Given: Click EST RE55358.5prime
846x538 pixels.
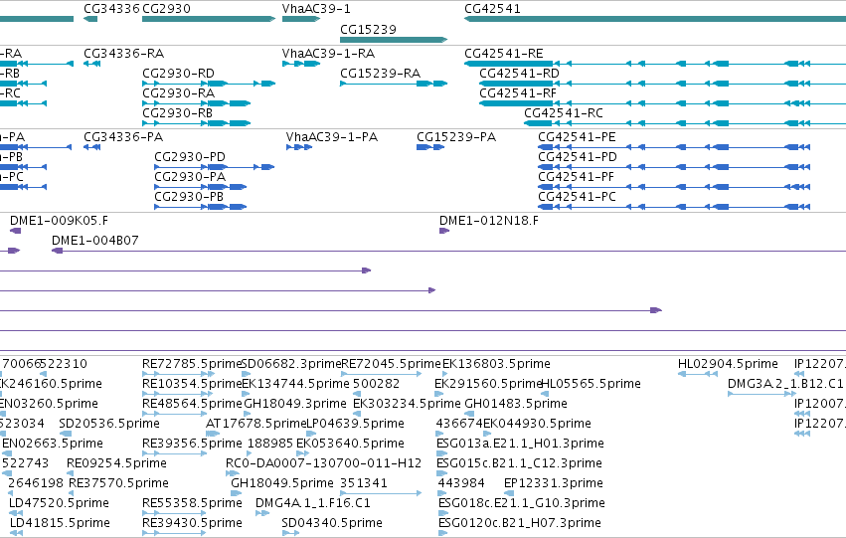Looking at the screenshot, I should [192, 503].
